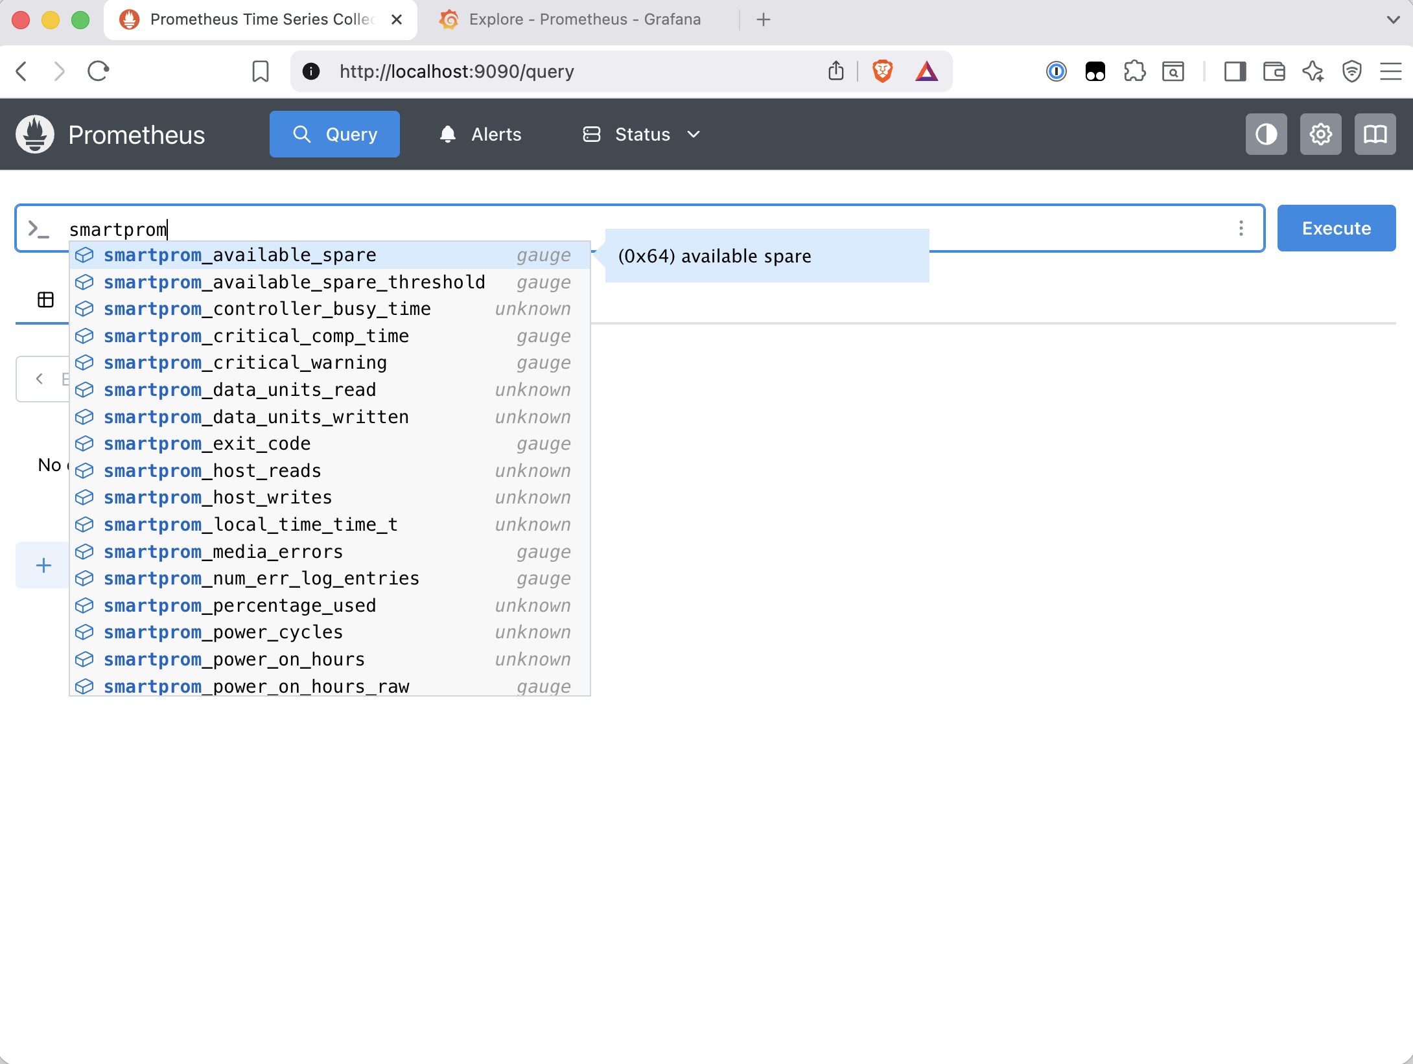Image resolution: width=1413 pixels, height=1064 pixels.
Task: Open the documentation book icon
Action: coord(1375,134)
